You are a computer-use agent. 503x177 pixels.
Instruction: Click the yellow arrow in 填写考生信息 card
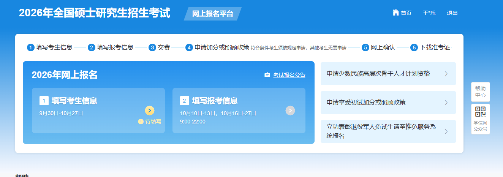(150, 111)
